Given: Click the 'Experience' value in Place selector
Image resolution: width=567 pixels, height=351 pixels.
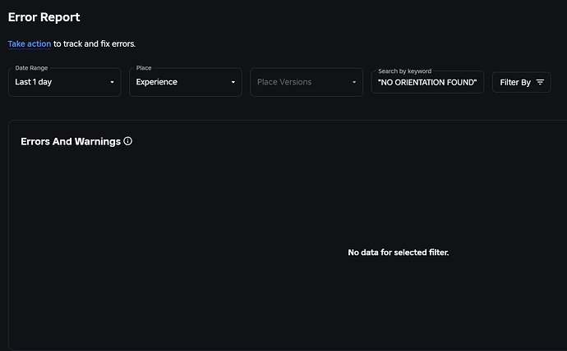Looking at the screenshot, I should 157,82.
